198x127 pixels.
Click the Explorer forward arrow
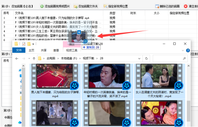[x=24, y=59]
